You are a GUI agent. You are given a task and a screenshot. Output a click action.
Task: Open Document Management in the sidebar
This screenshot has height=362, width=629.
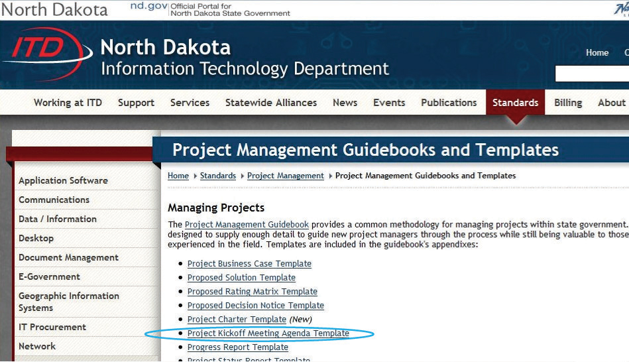(68, 258)
